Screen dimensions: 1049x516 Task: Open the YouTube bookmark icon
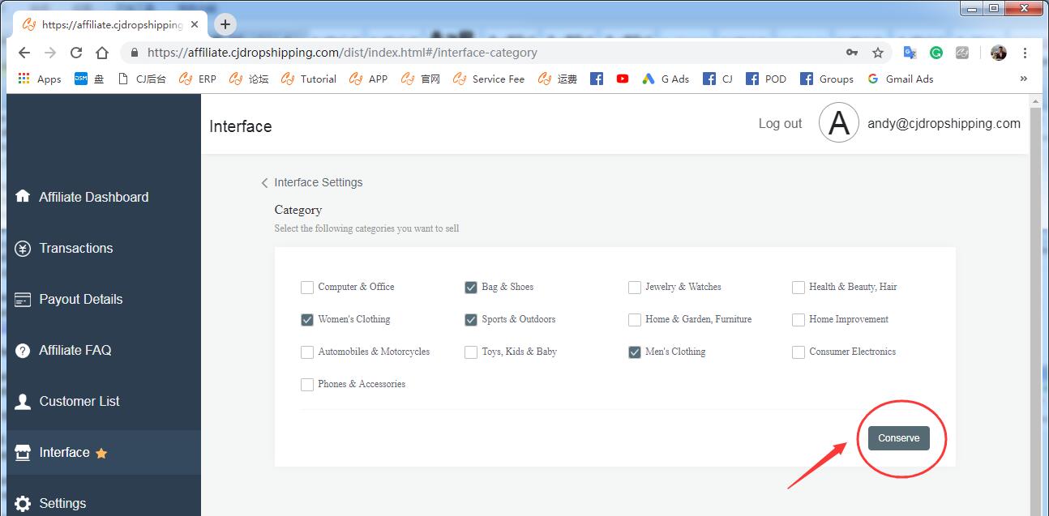(x=622, y=79)
